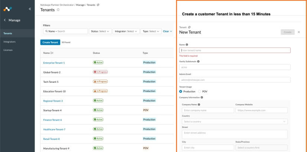Click the Name search filter box

(x=65, y=31)
